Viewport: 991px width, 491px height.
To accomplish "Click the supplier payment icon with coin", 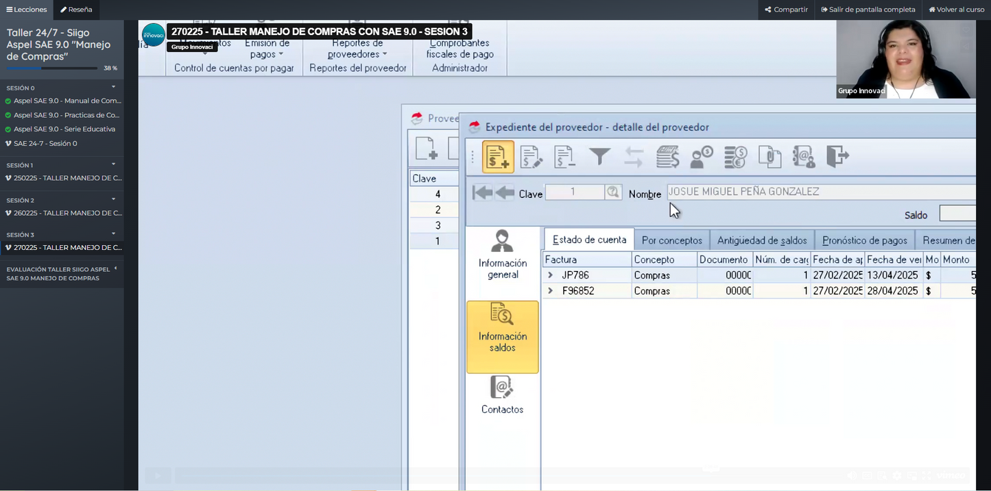I will point(702,157).
